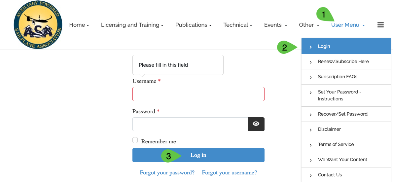Click the chevron beside Recover/Set Password
393x182 pixels.
pos(310,115)
